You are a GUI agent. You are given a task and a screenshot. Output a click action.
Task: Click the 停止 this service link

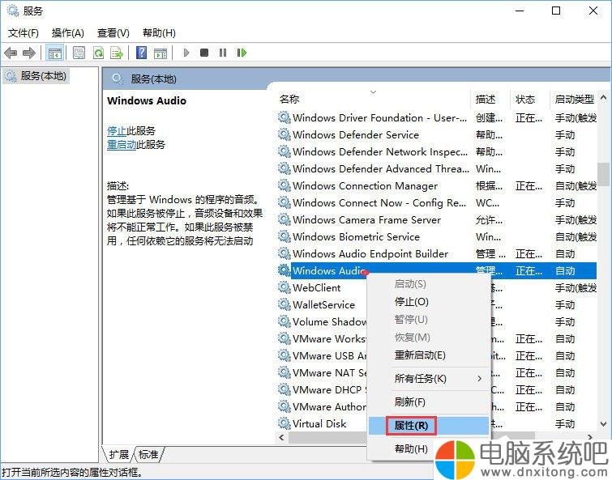tap(117, 130)
